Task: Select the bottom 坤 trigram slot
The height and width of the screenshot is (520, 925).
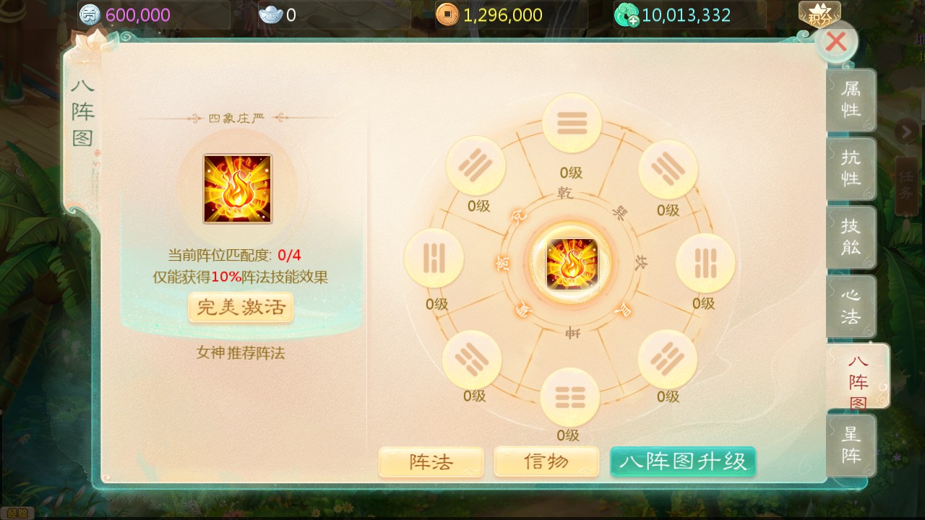Action: tap(570, 398)
